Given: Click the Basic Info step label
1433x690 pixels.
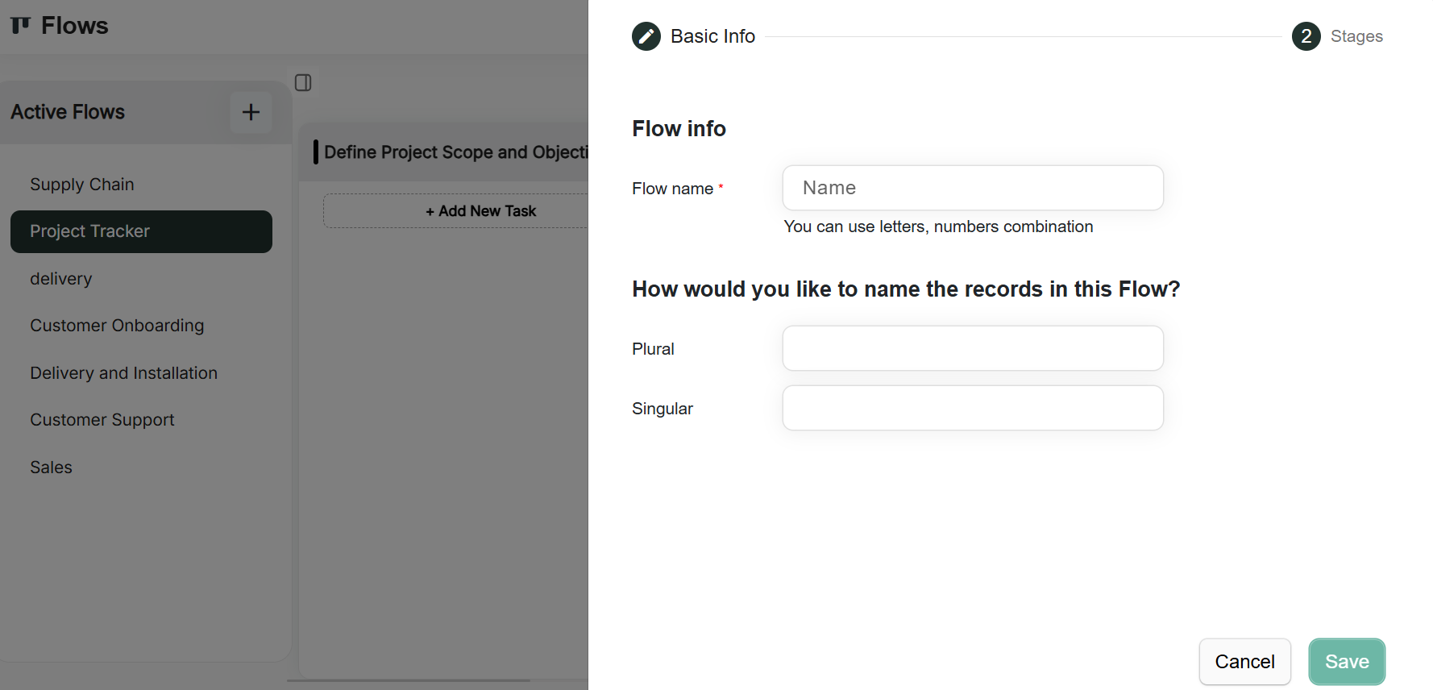Looking at the screenshot, I should [x=712, y=36].
